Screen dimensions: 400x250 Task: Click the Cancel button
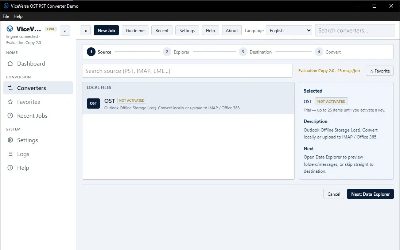(334, 194)
